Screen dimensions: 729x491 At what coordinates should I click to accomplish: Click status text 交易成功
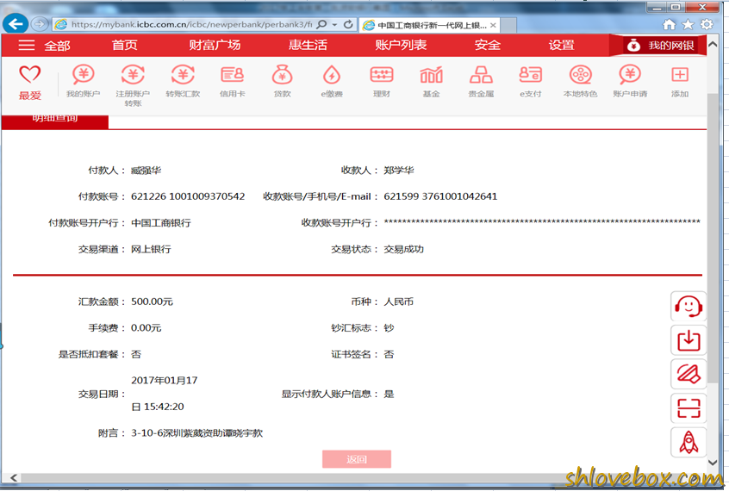[x=403, y=249]
